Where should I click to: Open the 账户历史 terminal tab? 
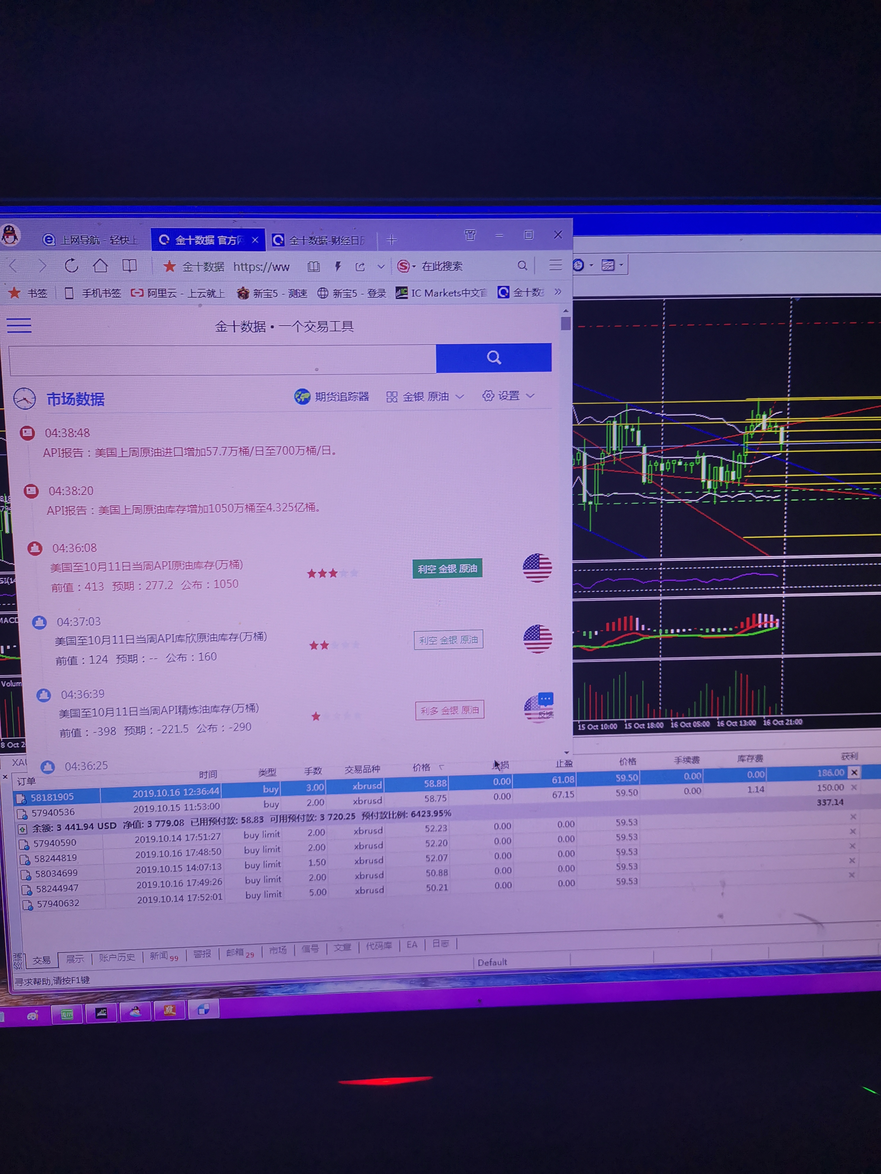[x=117, y=957]
